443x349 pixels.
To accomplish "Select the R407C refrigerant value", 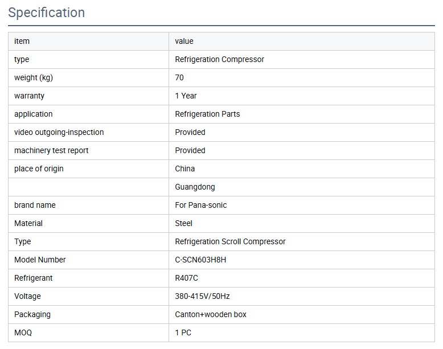I will click(x=186, y=278).
